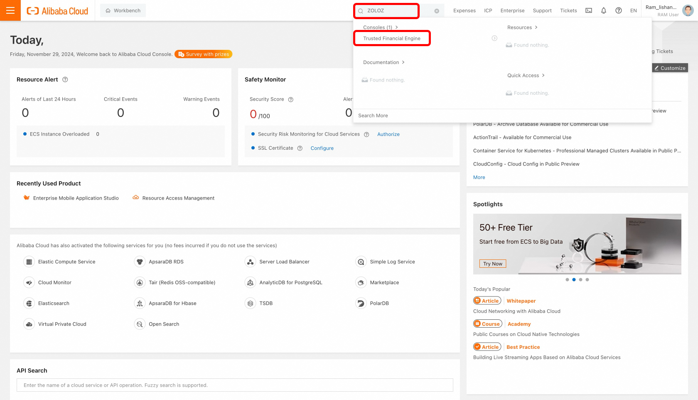This screenshot has width=698, height=400.
Task: Open the notifications bell
Action: (604, 11)
